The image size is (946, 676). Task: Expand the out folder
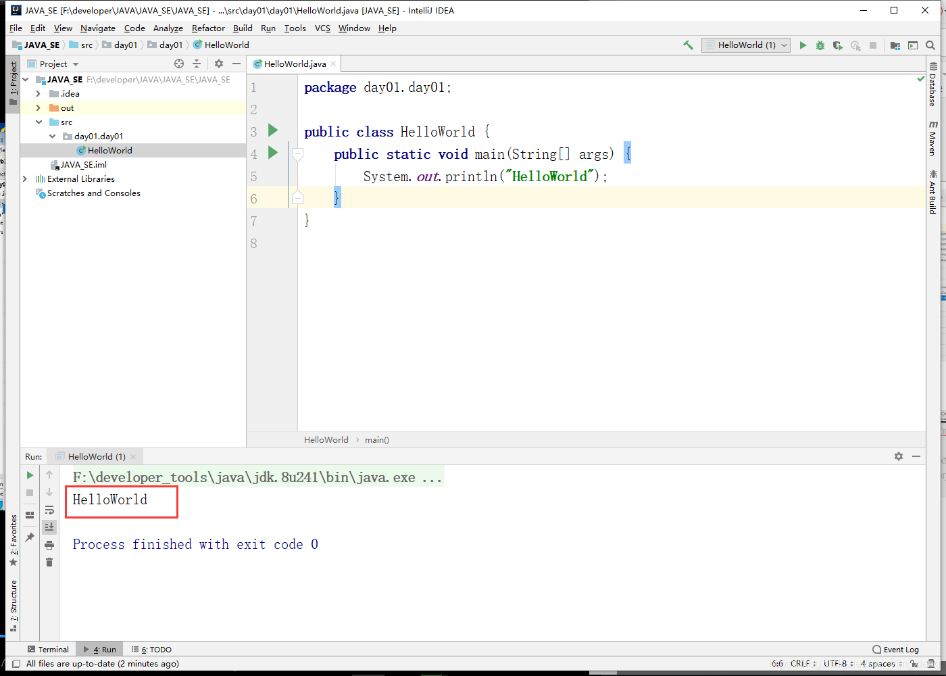39,108
